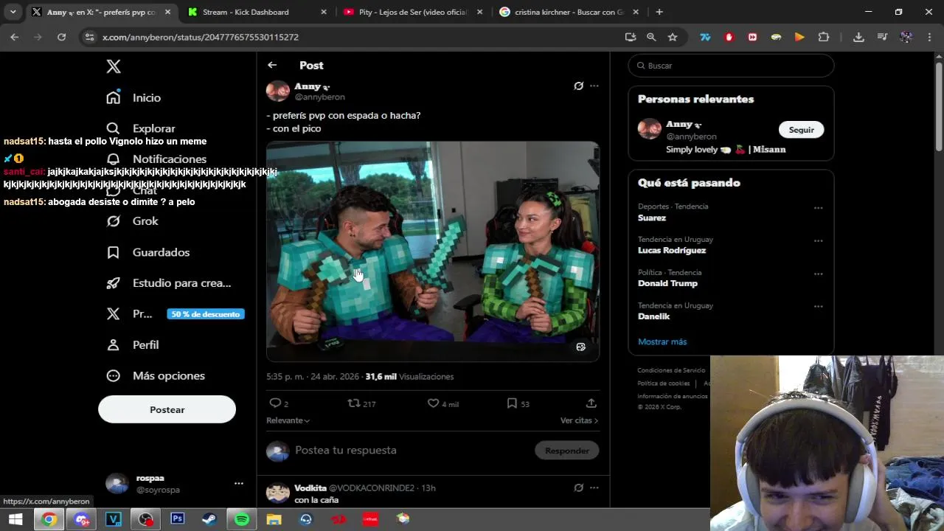944x531 pixels.
Task: Click the @annyberon handle on the post
Action: point(319,97)
